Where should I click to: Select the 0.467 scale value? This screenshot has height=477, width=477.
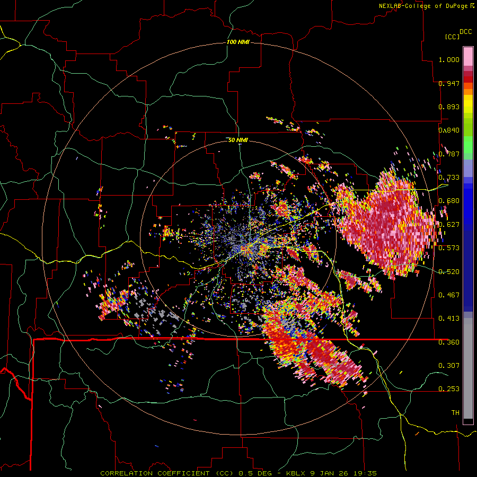(449, 295)
